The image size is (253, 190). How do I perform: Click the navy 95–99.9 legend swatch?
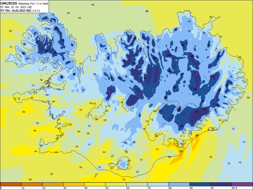pos(221,184)
